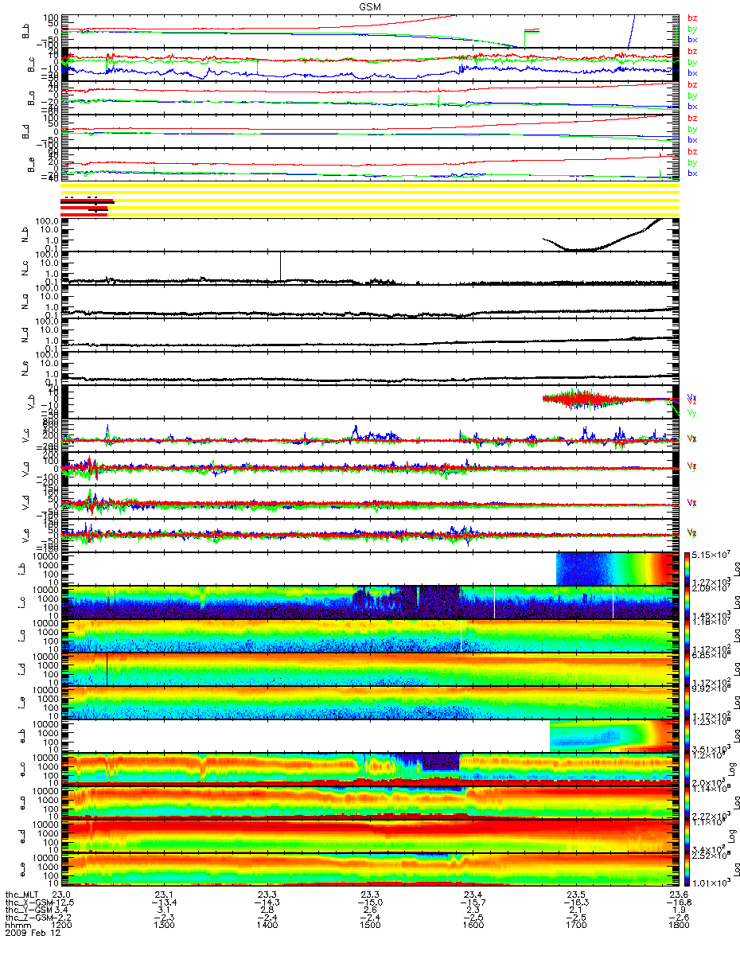Click the e_b electron spectrogram panel
740x955 pixels.
(x=371, y=735)
